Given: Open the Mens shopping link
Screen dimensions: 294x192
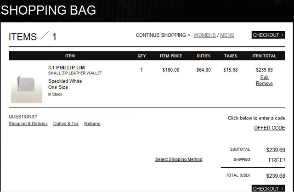Looking at the screenshot, I should pos(227,35).
